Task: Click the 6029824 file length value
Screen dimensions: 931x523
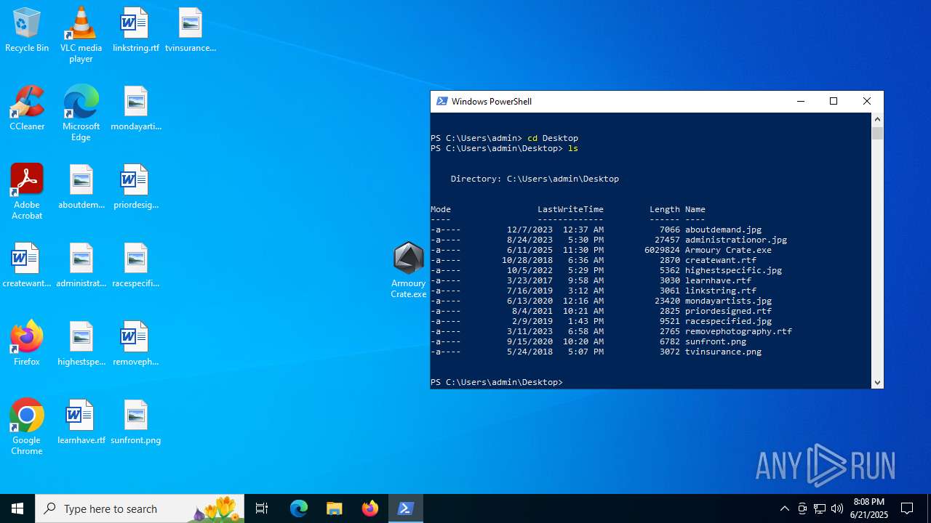Action: (x=662, y=250)
